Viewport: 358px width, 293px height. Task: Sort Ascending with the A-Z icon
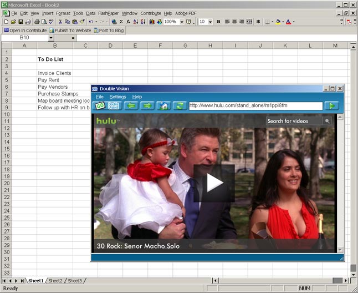click(x=136, y=22)
